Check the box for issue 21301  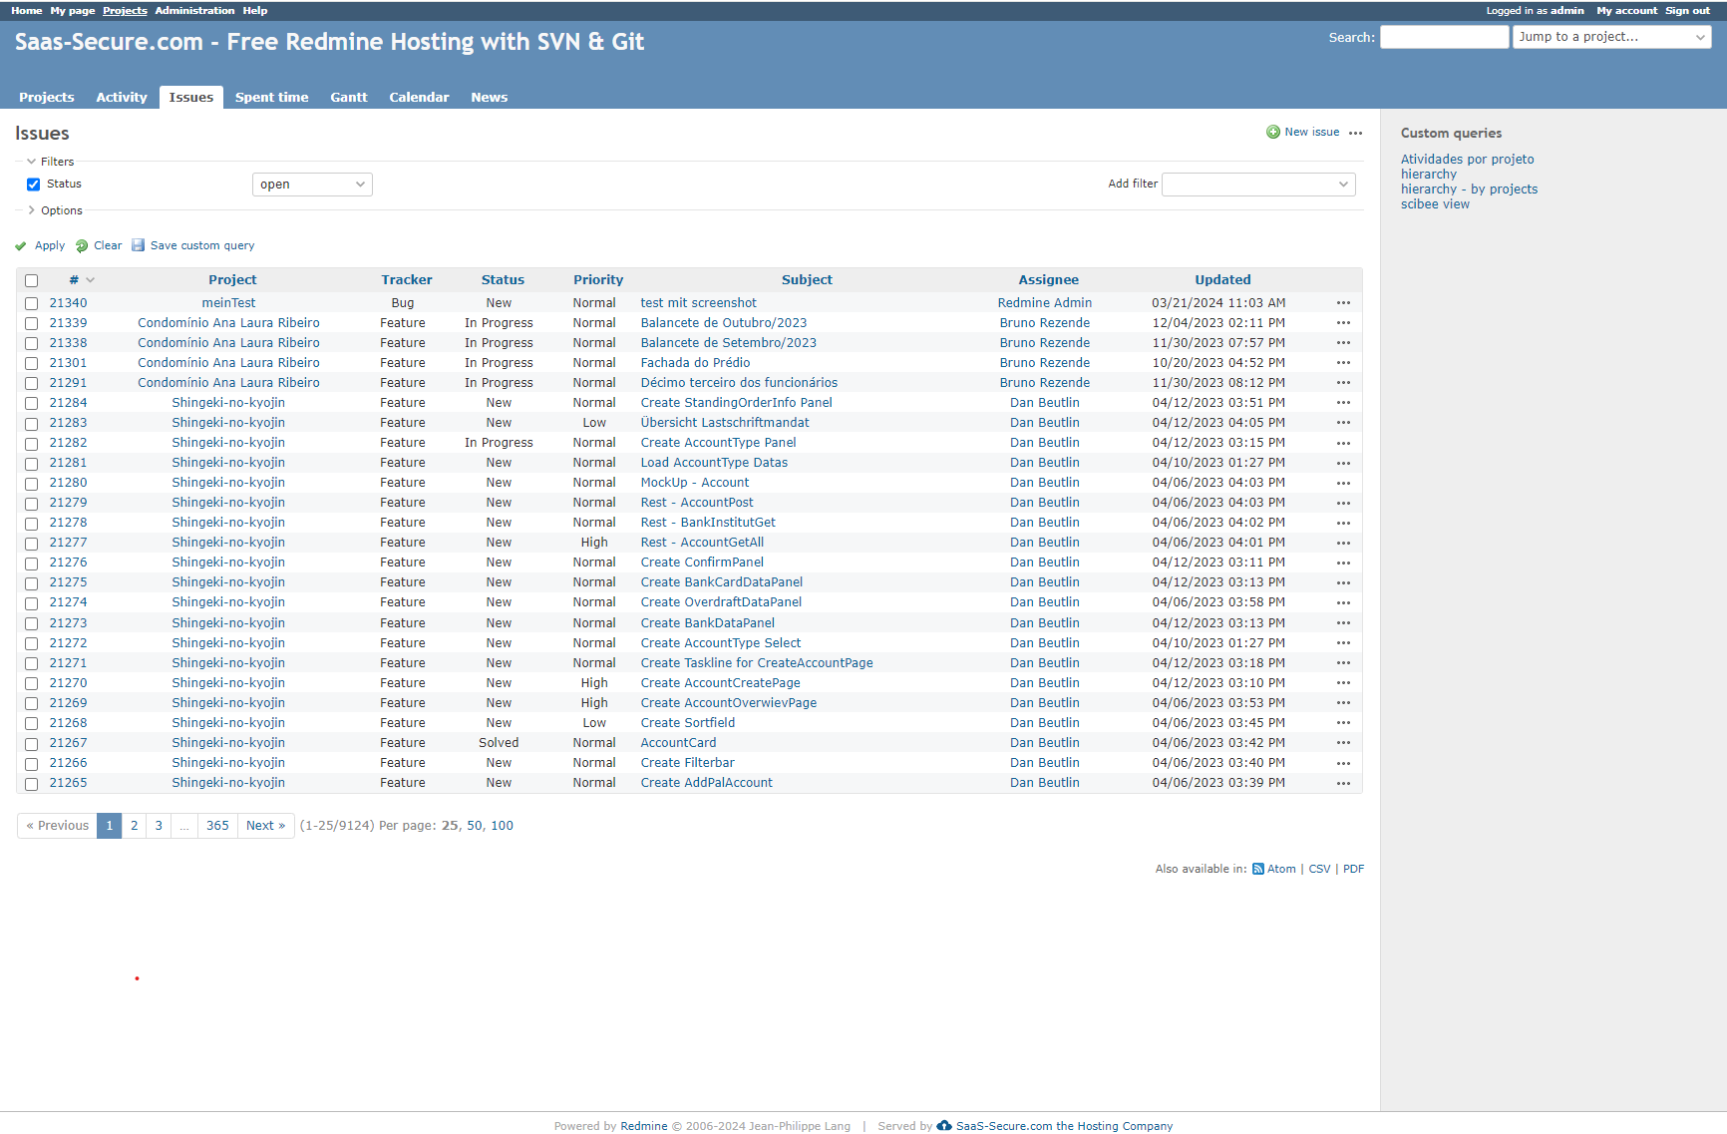31,364
